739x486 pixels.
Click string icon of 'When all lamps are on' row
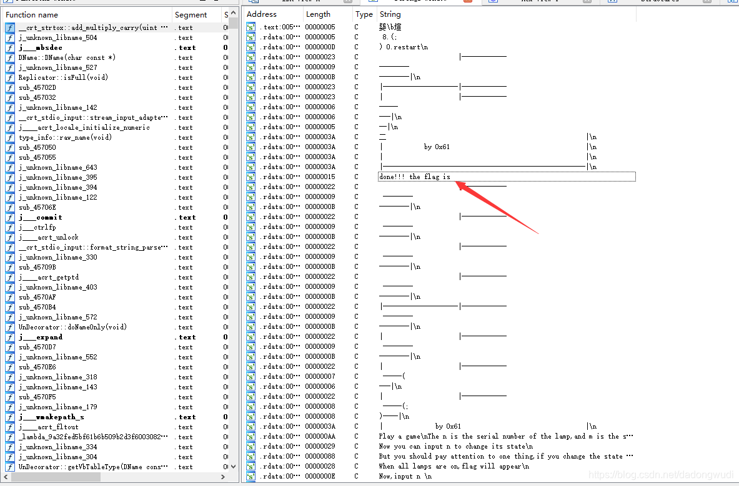pyautogui.click(x=250, y=466)
